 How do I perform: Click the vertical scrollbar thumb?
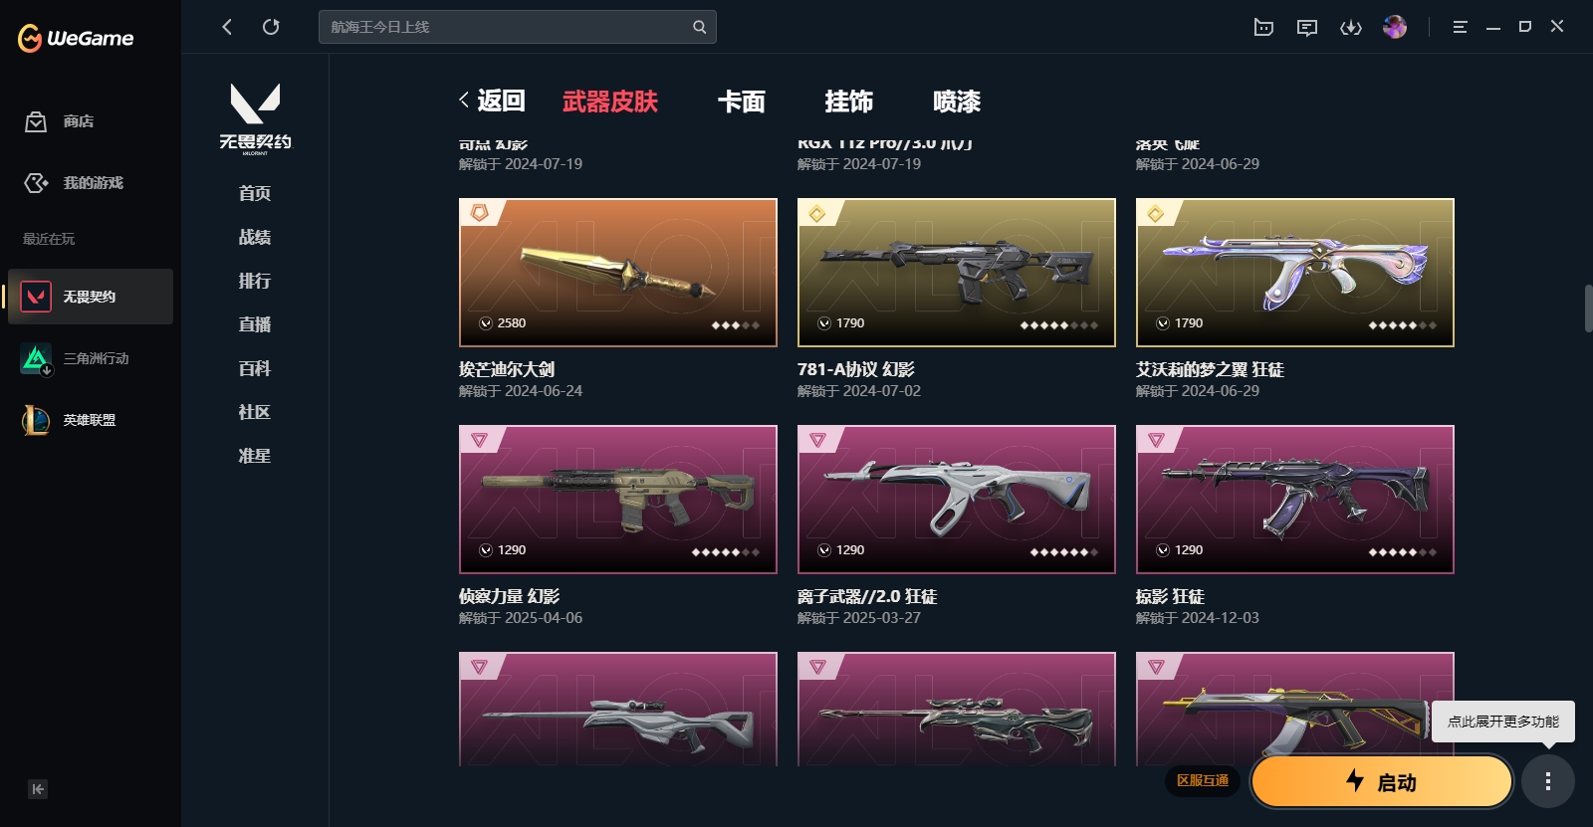(x=1588, y=309)
